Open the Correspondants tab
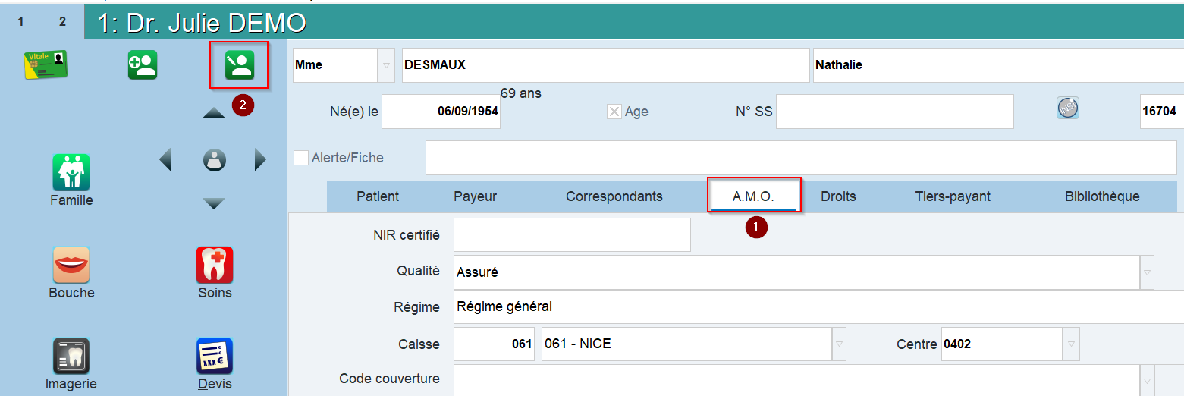Viewport: 1184px width, 396px height. pyautogui.click(x=614, y=196)
